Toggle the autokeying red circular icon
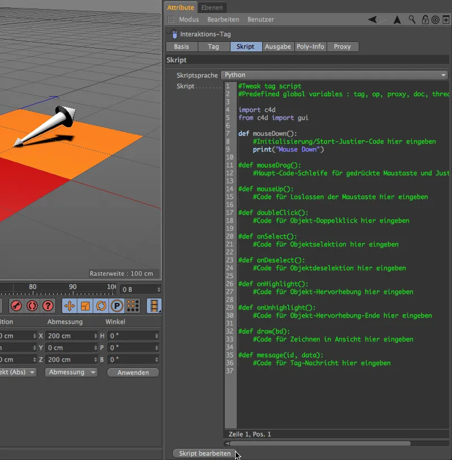 32,306
